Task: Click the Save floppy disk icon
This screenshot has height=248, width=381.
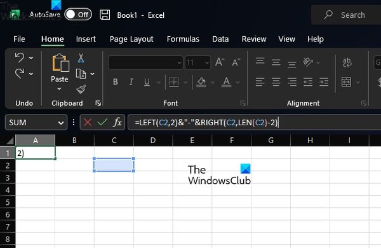Action: coord(105,15)
